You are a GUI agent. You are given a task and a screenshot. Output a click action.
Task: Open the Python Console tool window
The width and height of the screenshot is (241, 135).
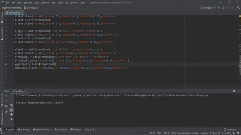[42, 129]
